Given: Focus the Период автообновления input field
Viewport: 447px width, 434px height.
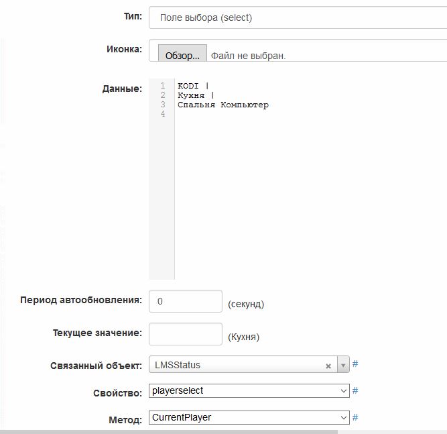Looking at the screenshot, I should [186, 302].
